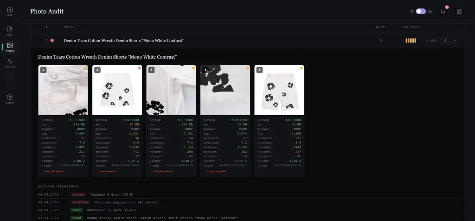Click the number badge on photo 1
The width and height of the screenshot is (475, 221).
coord(43,70)
